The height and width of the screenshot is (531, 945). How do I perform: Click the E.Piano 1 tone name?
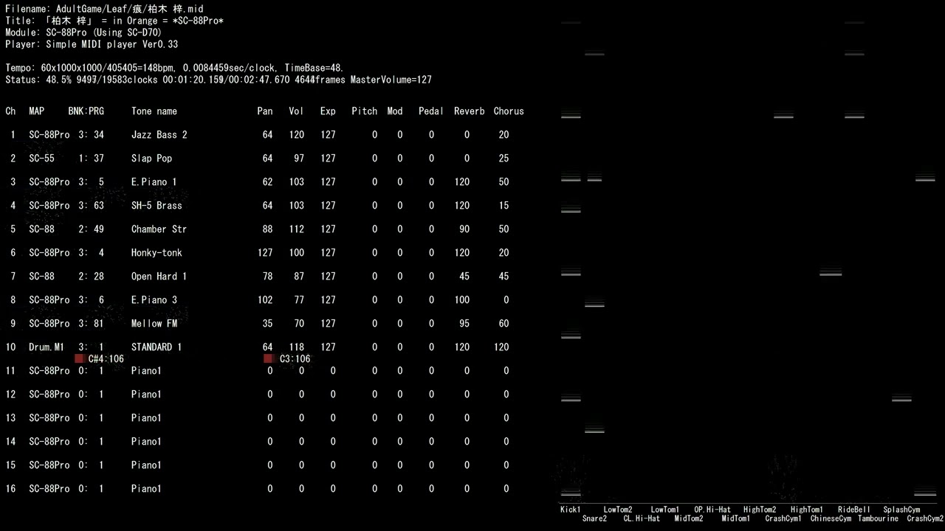tap(154, 182)
